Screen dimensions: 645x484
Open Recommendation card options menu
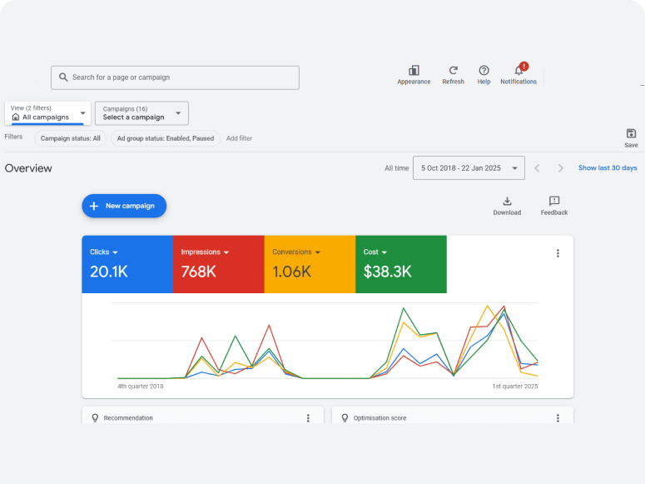pos(308,418)
